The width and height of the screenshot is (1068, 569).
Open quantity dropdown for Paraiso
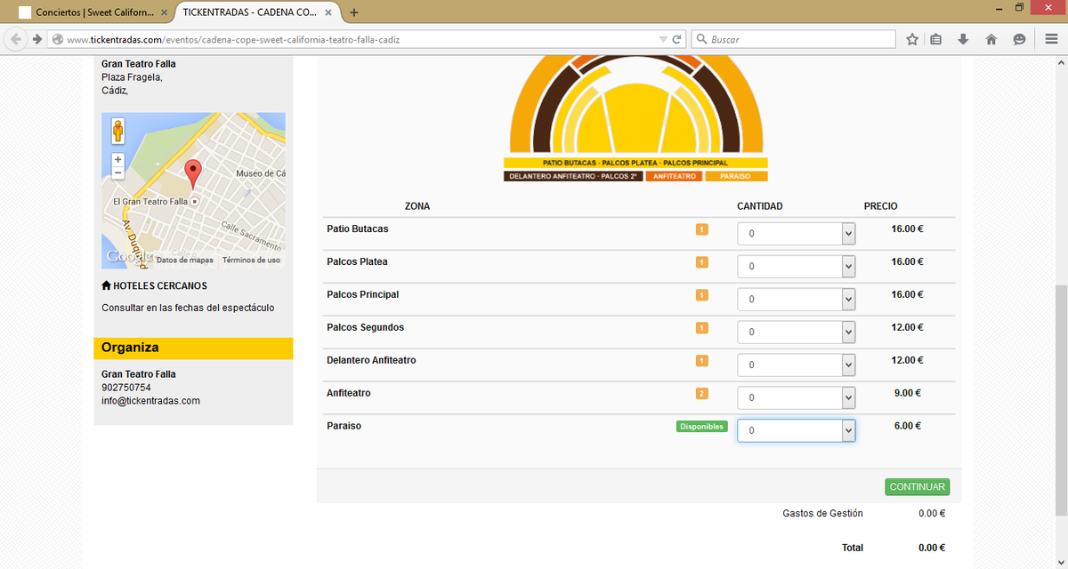click(x=796, y=430)
